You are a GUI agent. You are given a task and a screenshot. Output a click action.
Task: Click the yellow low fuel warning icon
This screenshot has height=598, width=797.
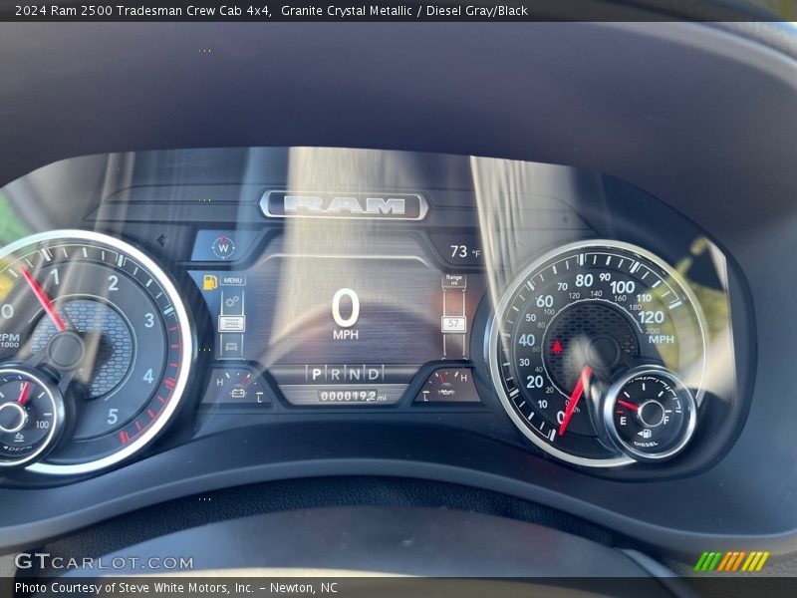pos(210,282)
